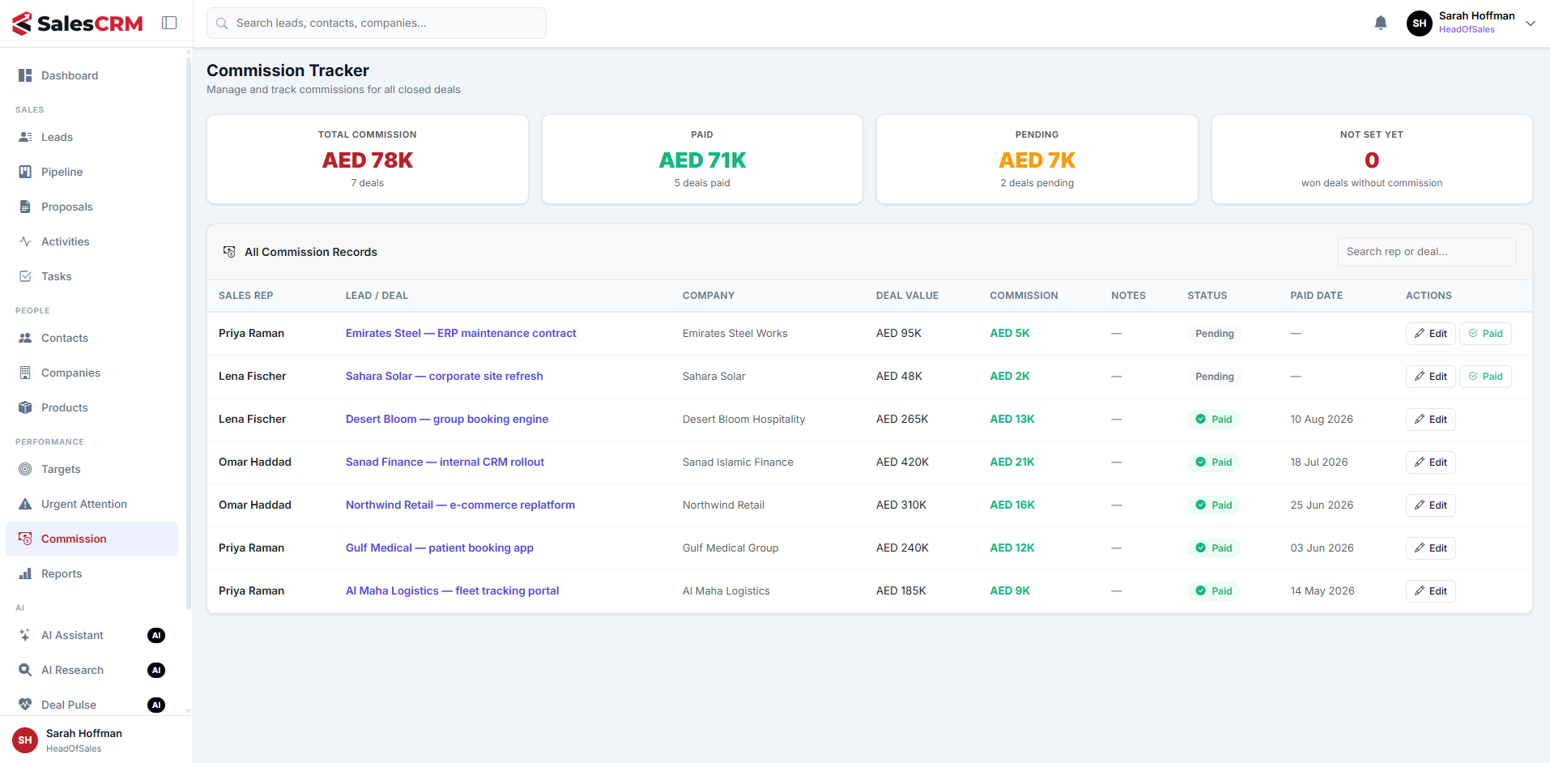This screenshot has width=1550, height=763.
Task: Edit the Al Maha Logistics commission
Action: pyautogui.click(x=1431, y=591)
